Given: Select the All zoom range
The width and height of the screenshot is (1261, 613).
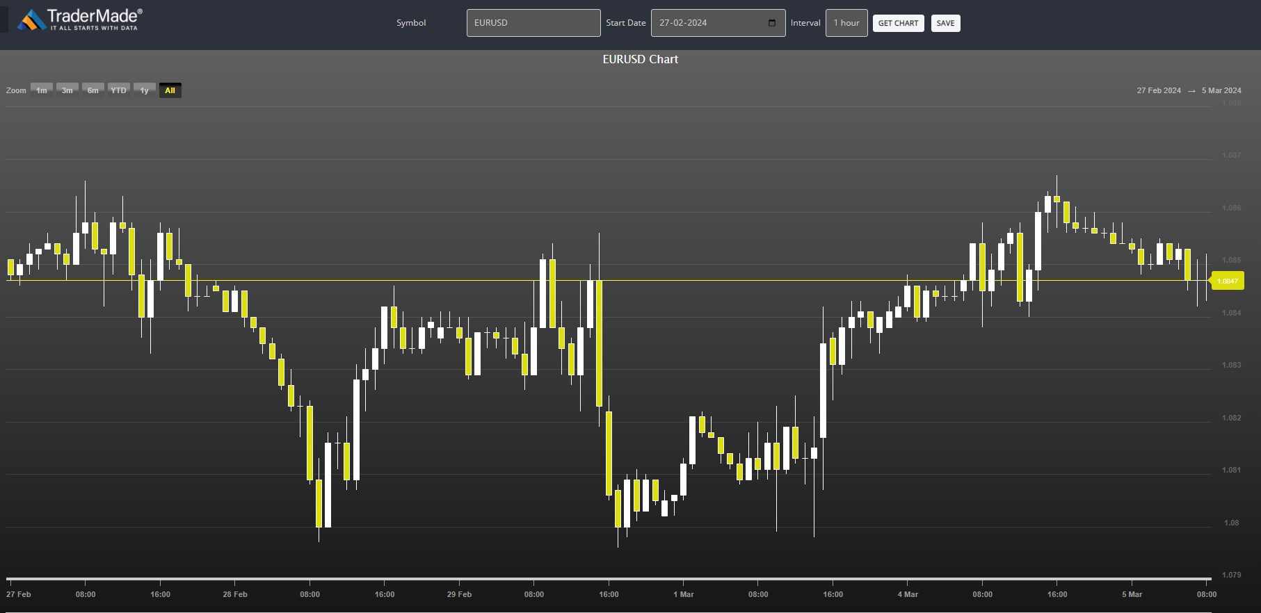Looking at the screenshot, I should click(170, 90).
